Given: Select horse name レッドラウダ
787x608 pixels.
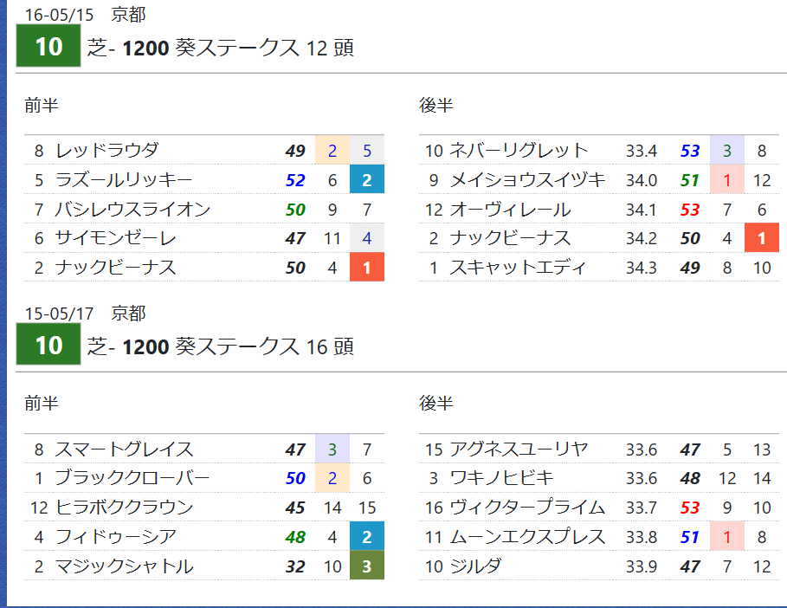Looking at the screenshot, I should pos(106,150).
